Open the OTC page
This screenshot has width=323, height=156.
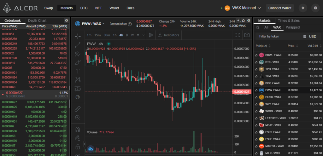pyautogui.click(x=84, y=8)
